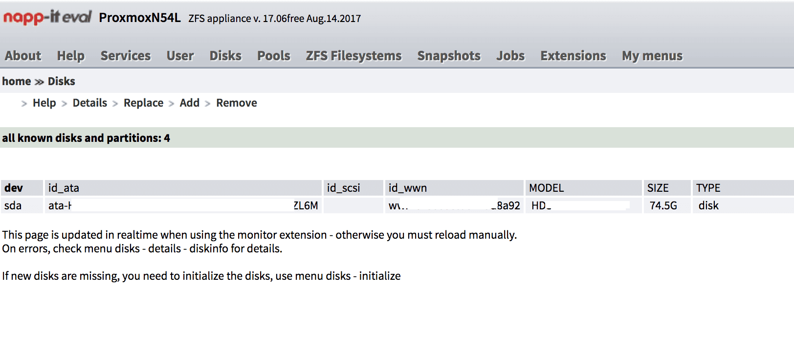Image resolution: width=794 pixels, height=360 pixels.
Task: Open the Snapshots menu
Action: click(x=449, y=56)
